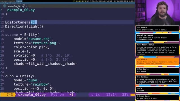Screen dimensions: 180x101
Task: Click the exemplo_00.py breadcrumb file name
Action: click(21, 10)
